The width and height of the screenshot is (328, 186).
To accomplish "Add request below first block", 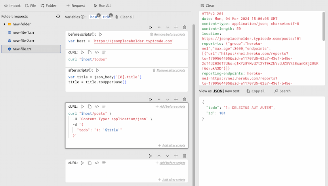I will 176,27.
